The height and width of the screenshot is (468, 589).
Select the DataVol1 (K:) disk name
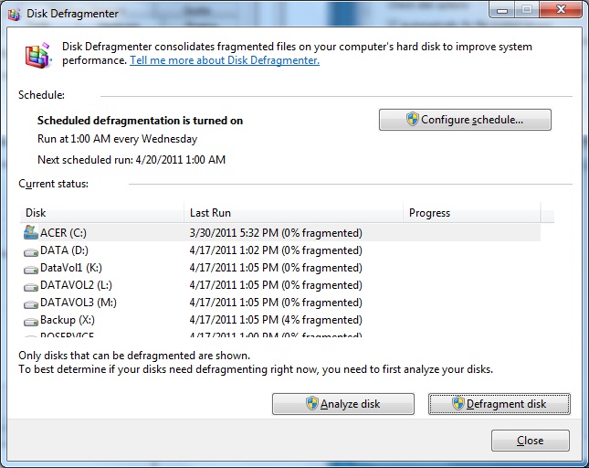click(71, 268)
